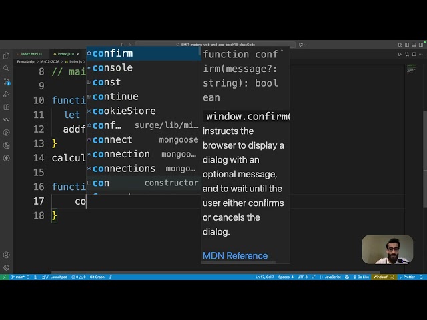Select confirm suggestion

click(x=143, y=53)
